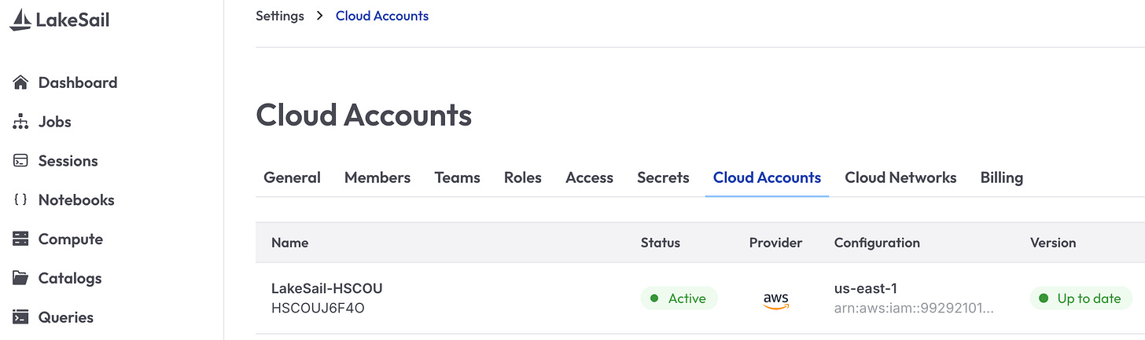Select the Jobs hierarchy icon
1145x340 pixels.
click(x=21, y=122)
